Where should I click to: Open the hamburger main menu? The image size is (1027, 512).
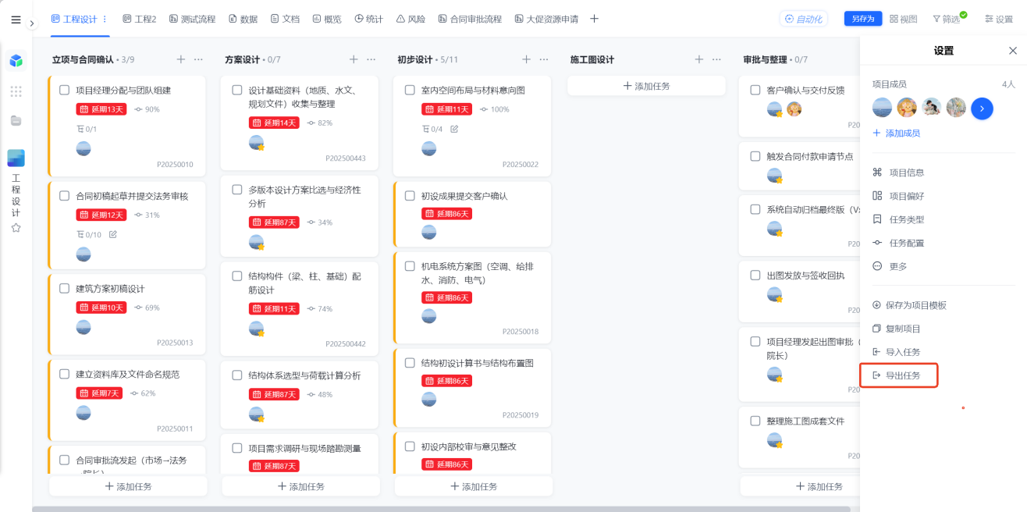click(x=16, y=20)
